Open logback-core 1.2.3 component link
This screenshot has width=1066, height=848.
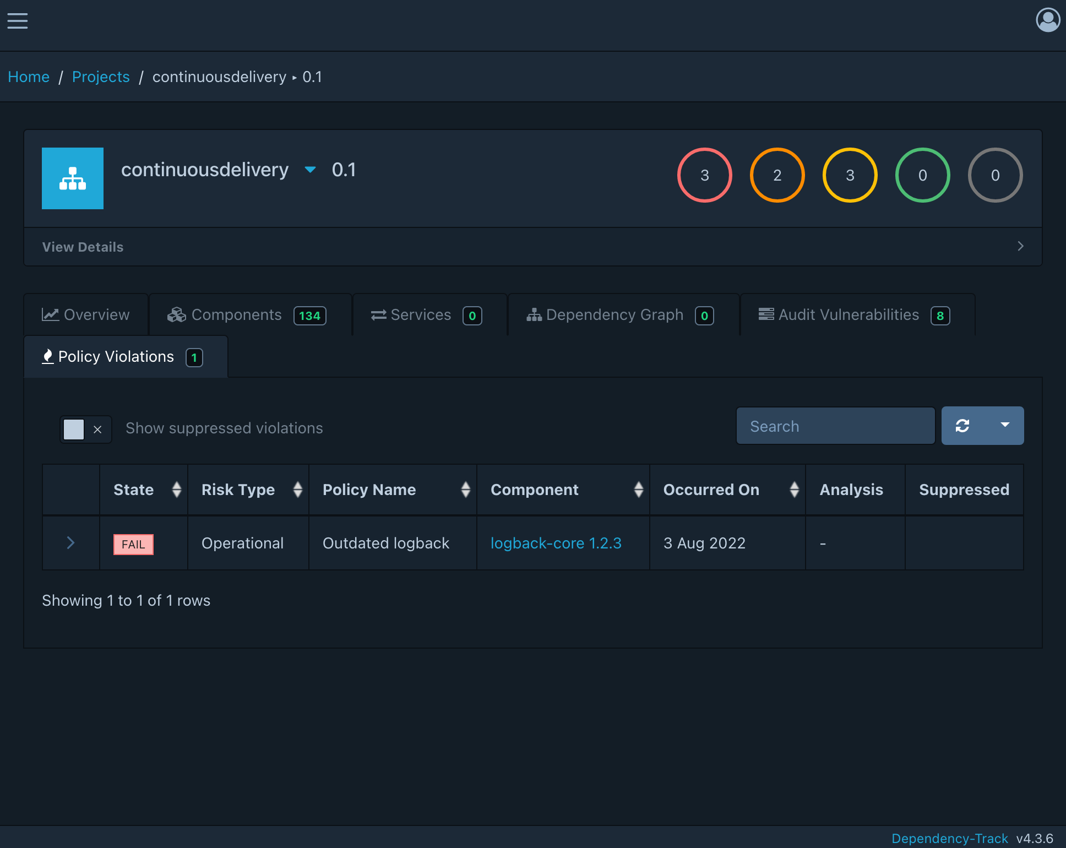click(x=556, y=543)
